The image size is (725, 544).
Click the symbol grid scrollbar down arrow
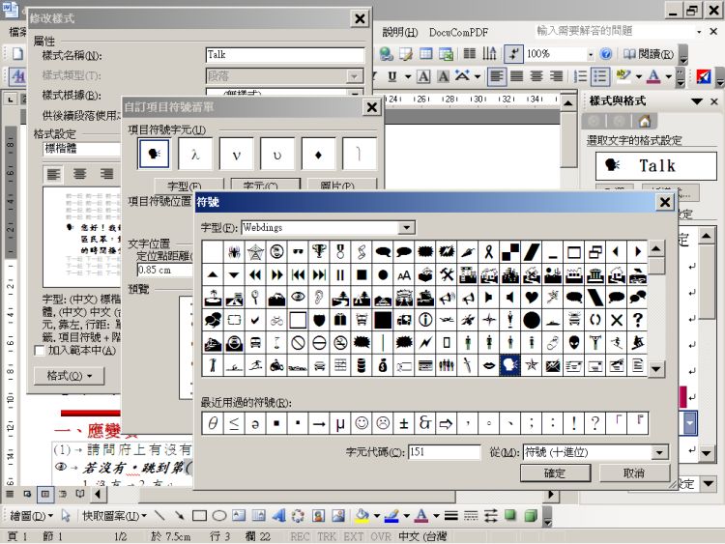coord(656,369)
